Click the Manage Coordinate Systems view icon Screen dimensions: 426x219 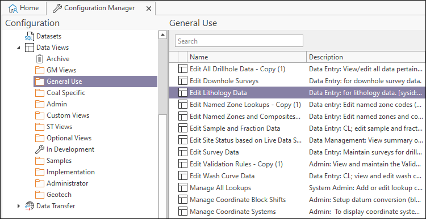(183, 212)
